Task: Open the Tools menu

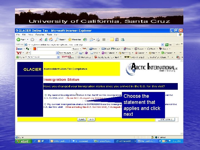Action: point(49,34)
